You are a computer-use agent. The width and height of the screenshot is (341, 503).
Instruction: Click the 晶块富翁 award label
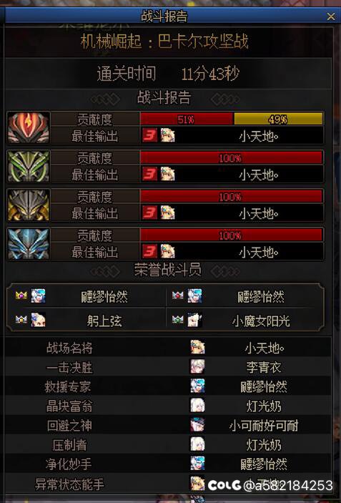coord(69,406)
